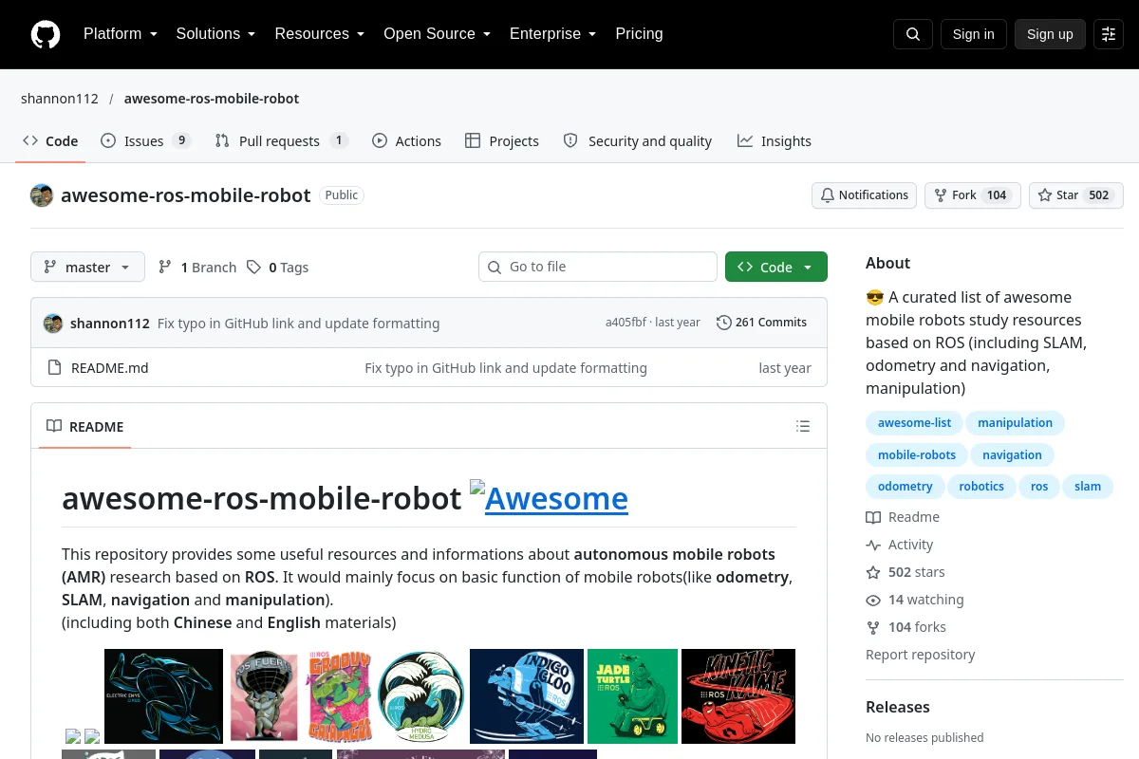
Task: Expand the Enterprise menu
Action: [x=552, y=34]
